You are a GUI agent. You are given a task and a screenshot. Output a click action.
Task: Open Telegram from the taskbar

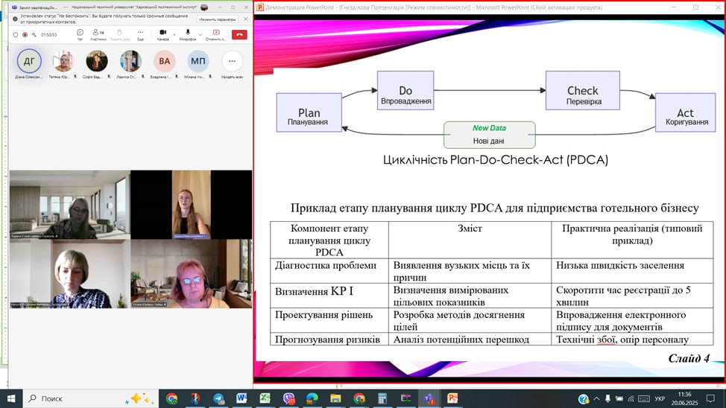coord(218,398)
